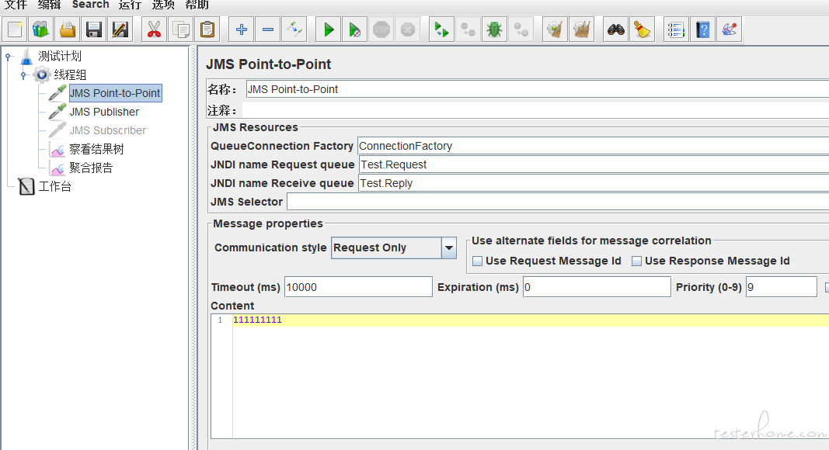Open the 运行 menu
Viewport: 829px width, 450px height.
click(130, 5)
